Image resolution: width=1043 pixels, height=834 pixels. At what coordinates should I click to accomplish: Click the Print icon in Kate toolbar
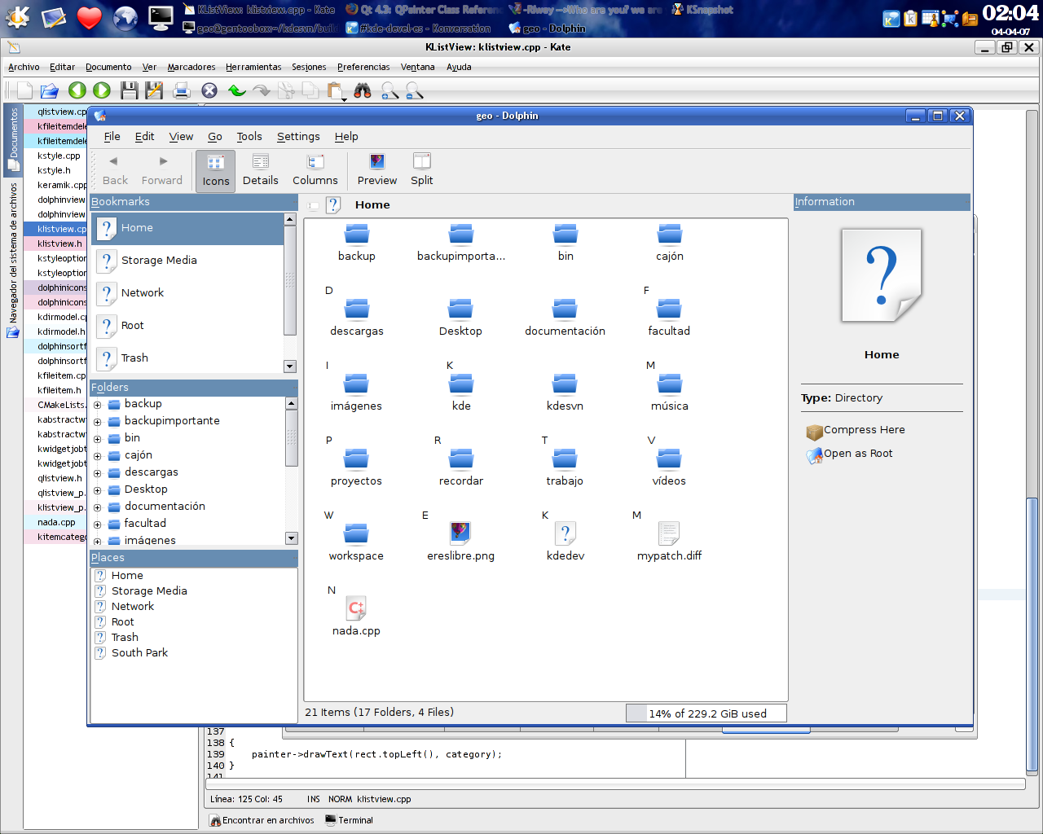(182, 90)
